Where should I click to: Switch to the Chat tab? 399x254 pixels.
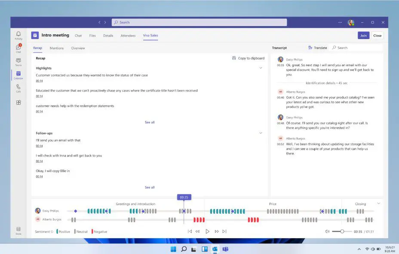click(x=78, y=36)
